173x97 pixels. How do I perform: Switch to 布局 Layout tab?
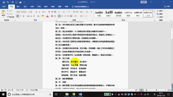click(32, 6)
